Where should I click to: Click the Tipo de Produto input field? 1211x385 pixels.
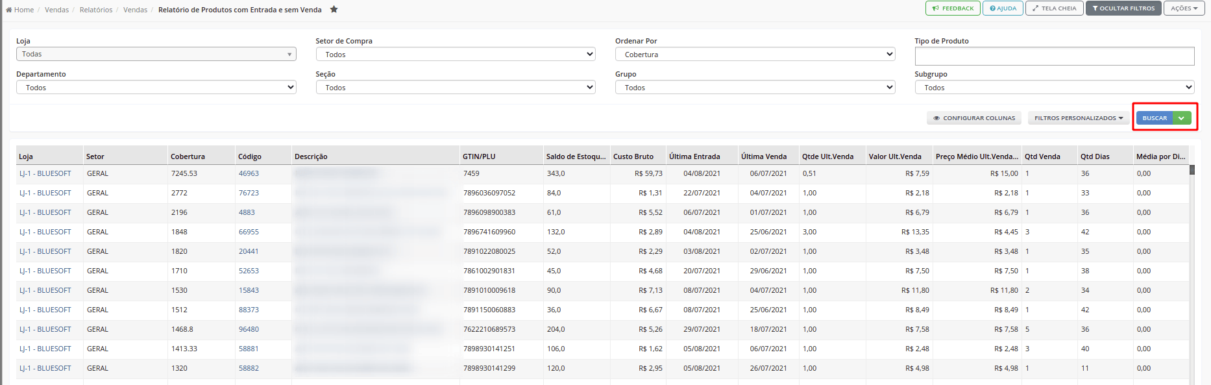pyautogui.click(x=1055, y=56)
